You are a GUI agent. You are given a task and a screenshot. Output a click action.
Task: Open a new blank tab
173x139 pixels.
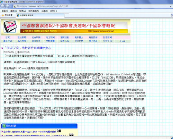(66, 16)
